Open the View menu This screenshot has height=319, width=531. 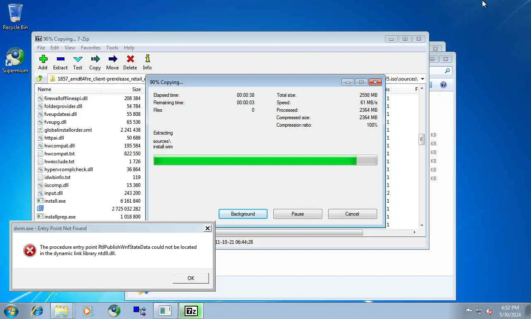coord(70,48)
